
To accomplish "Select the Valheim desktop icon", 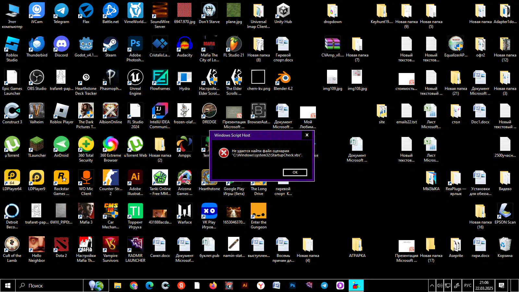I will [37, 114].
